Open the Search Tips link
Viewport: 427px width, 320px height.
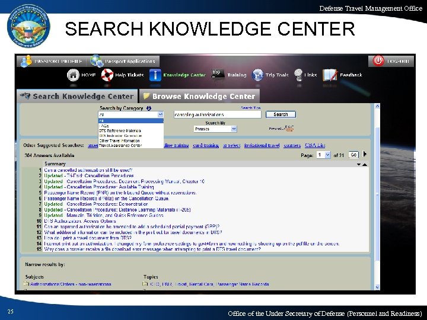point(250,108)
